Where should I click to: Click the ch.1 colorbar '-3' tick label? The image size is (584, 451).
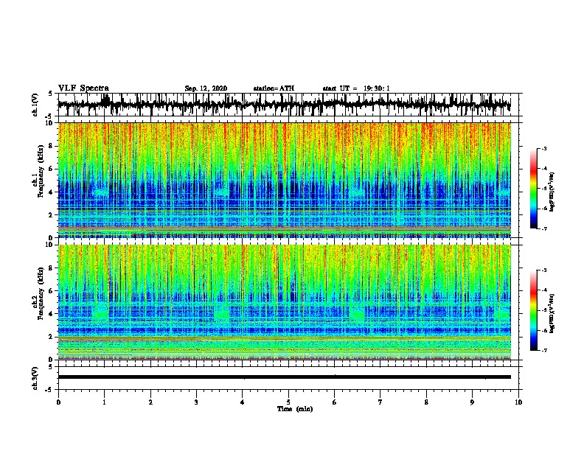click(544, 149)
